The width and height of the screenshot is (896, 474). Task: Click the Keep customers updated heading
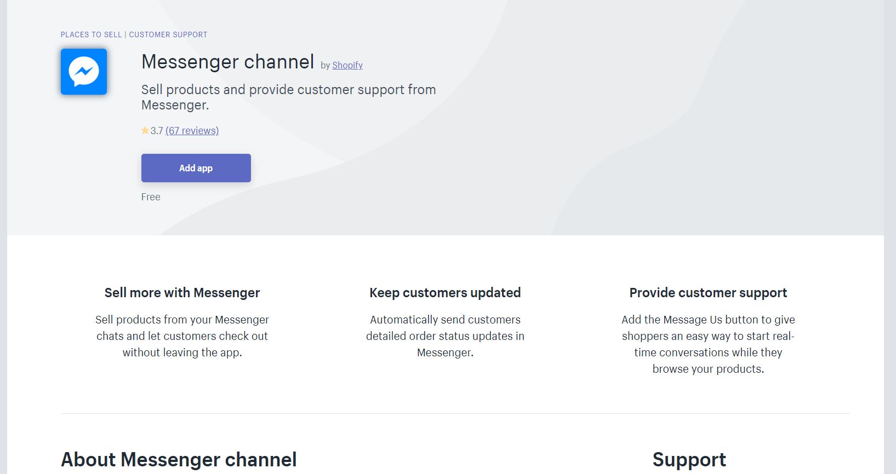445,293
